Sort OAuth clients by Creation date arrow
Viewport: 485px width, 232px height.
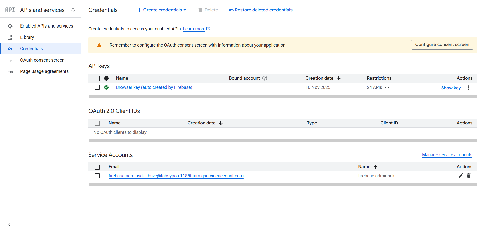click(x=221, y=123)
